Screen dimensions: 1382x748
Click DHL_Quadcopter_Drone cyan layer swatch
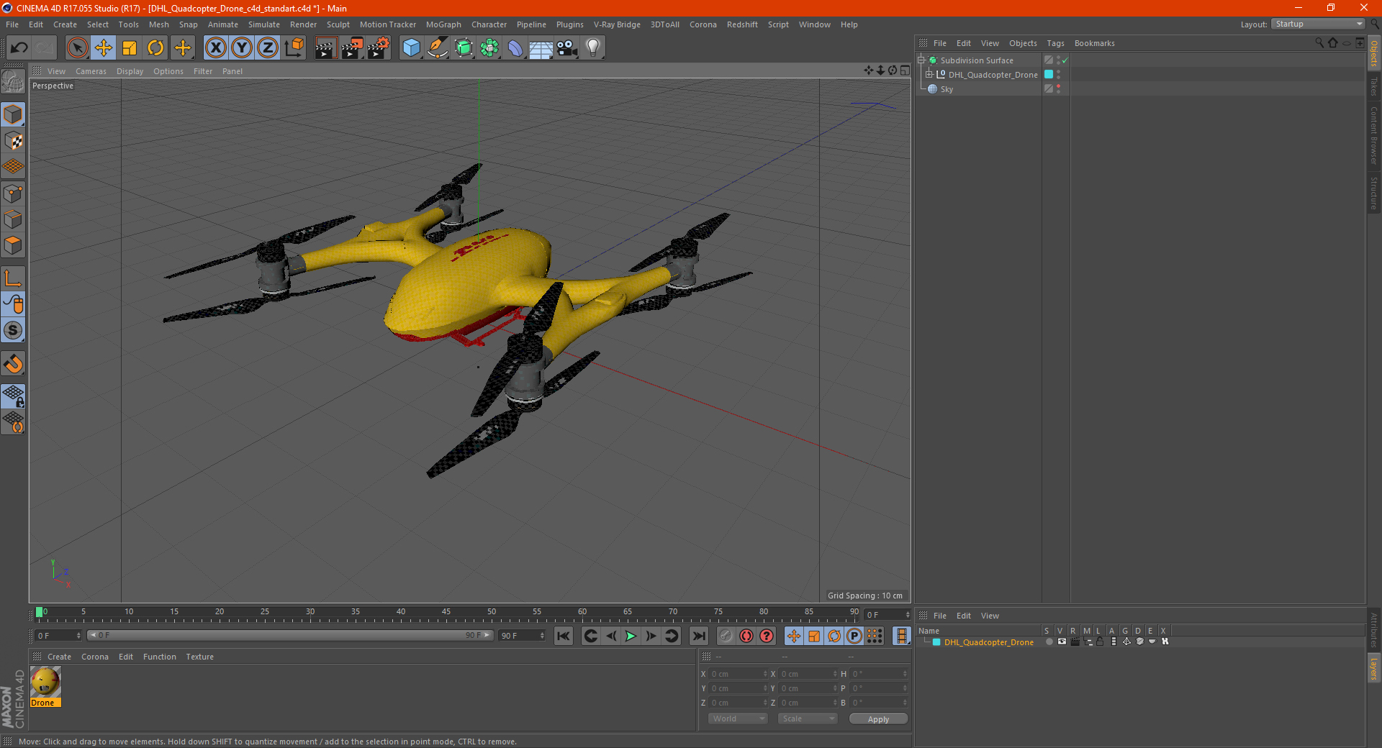point(1049,74)
